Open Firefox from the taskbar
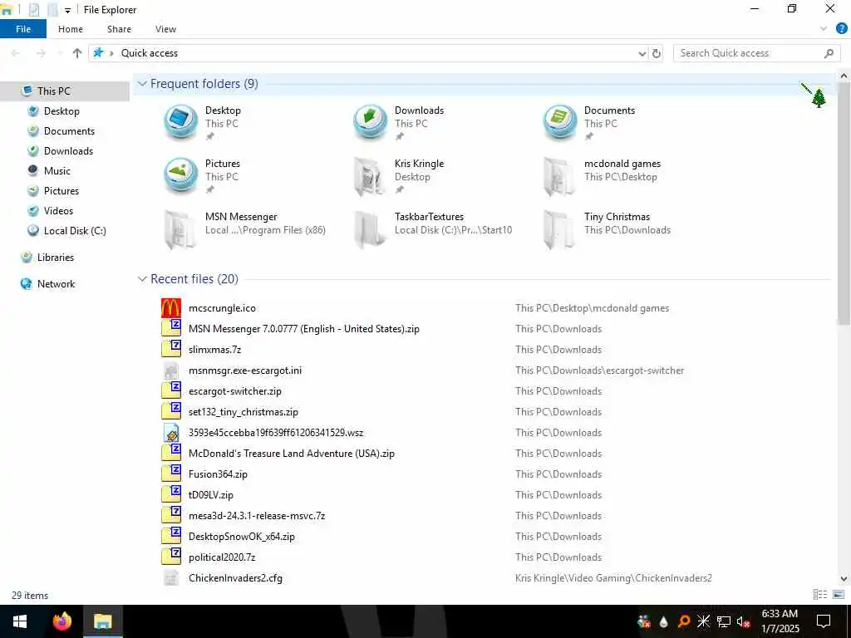Image resolution: width=851 pixels, height=638 pixels. (61, 621)
